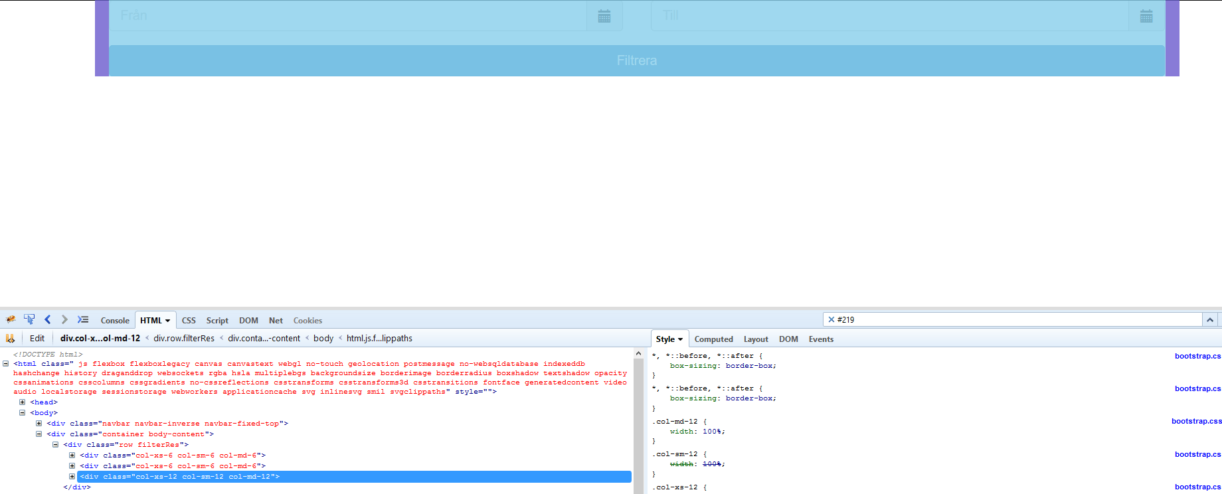Image resolution: width=1222 pixels, height=494 pixels.
Task: Select div.conta...-content in the breadcrumb
Action: (264, 338)
